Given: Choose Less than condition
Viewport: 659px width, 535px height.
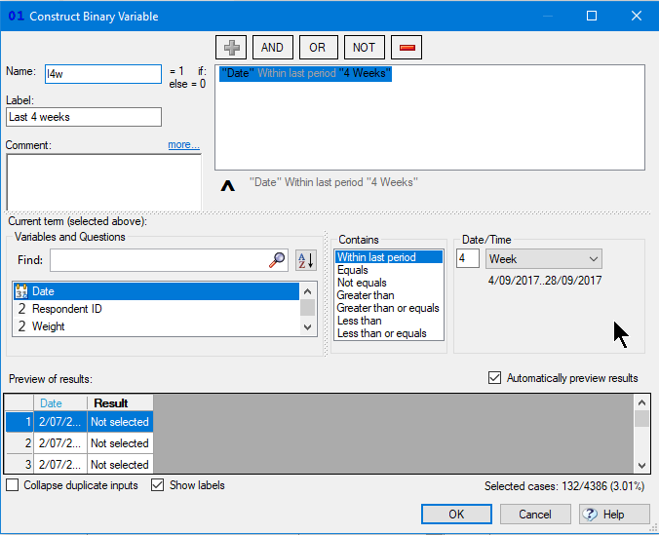Looking at the screenshot, I should [389, 321].
